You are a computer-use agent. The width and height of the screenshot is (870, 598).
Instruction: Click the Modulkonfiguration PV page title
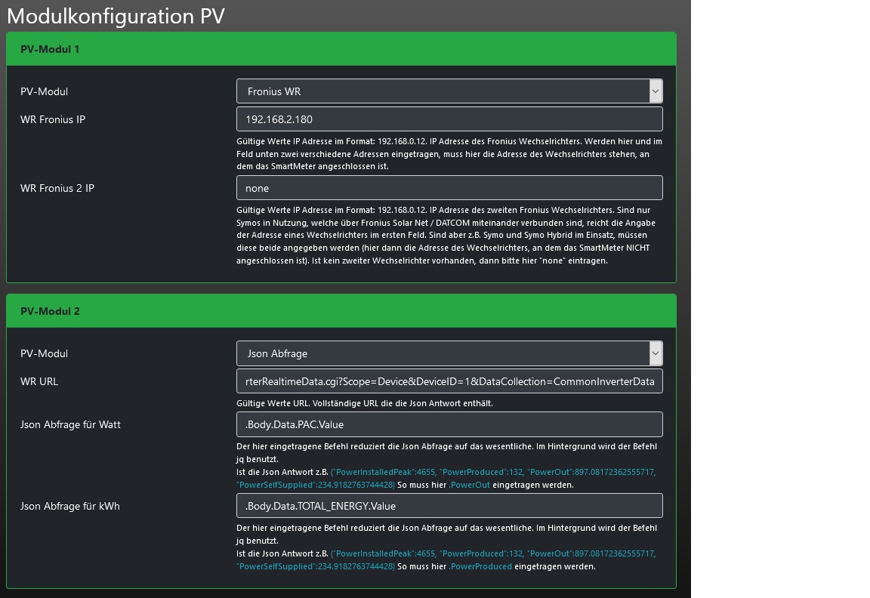point(116,16)
